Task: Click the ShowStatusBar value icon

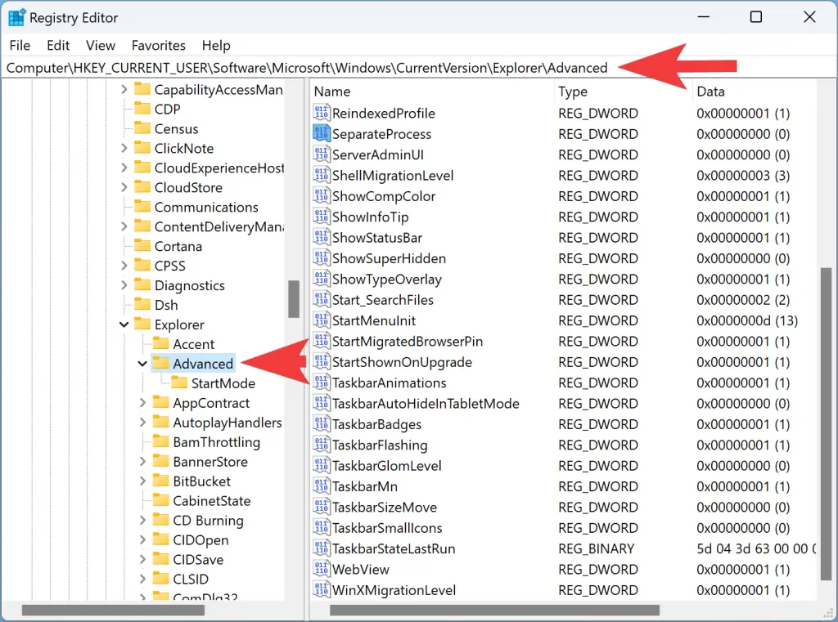Action: (x=321, y=237)
